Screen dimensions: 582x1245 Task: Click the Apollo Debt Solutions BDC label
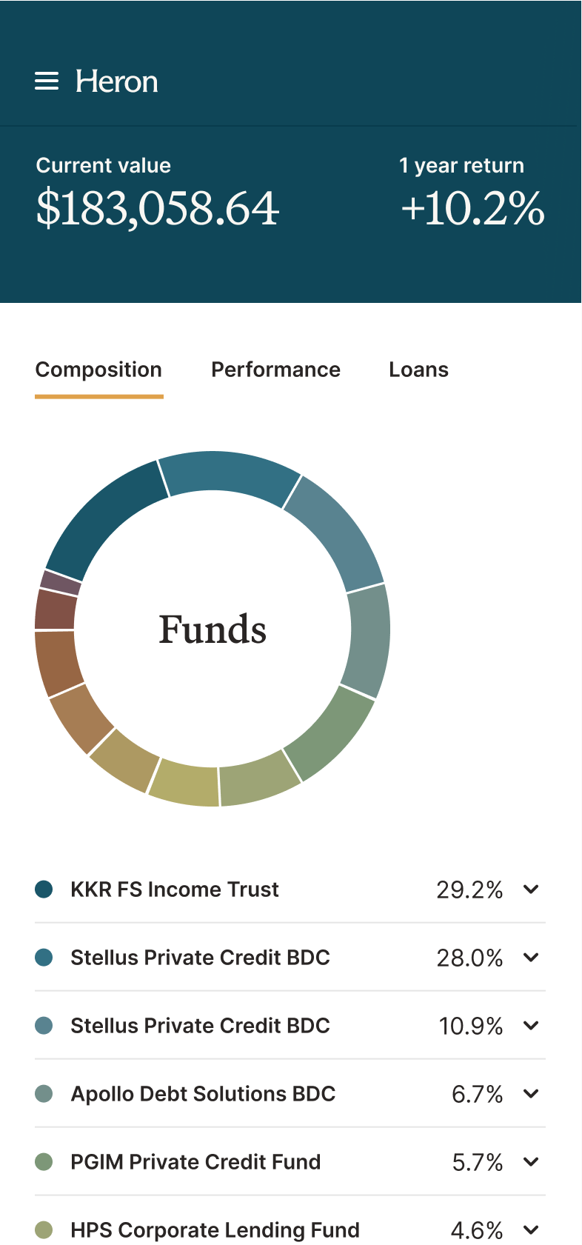[203, 1093]
